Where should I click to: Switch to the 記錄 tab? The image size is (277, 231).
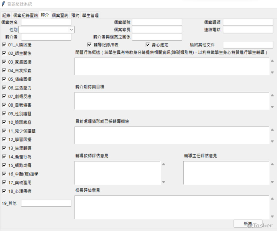[6, 15]
